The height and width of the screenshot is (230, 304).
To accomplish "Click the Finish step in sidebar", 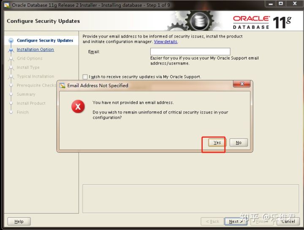I will 23,112.
